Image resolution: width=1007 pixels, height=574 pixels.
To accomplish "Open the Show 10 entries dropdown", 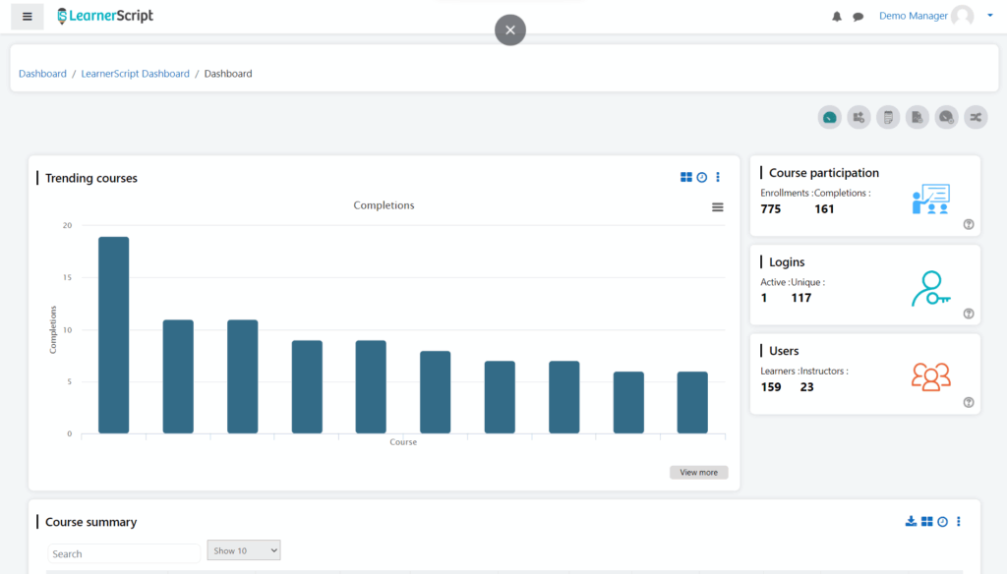I will click(x=243, y=550).
